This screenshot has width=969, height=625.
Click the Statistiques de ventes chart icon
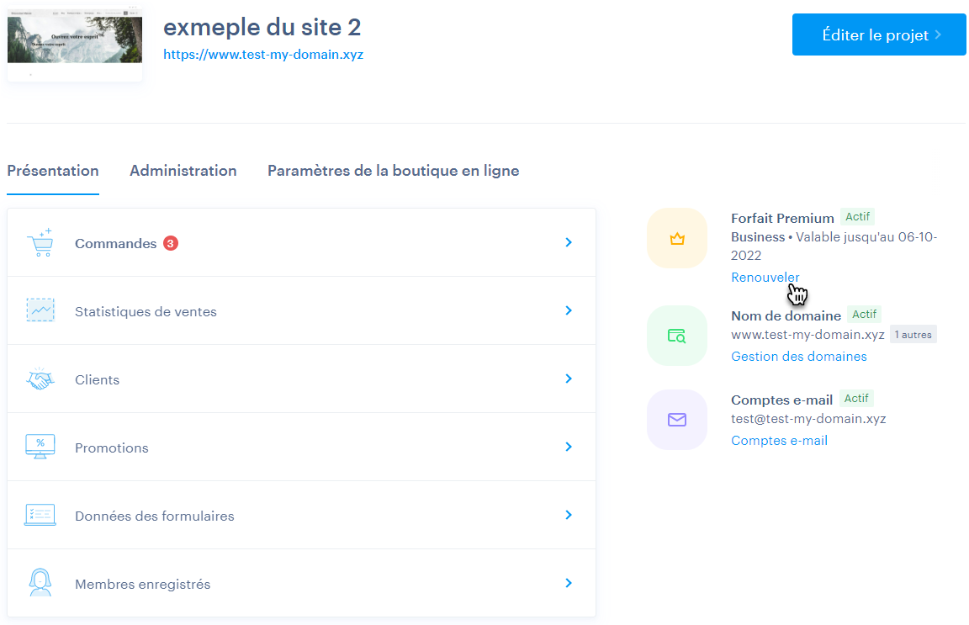click(x=40, y=311)
